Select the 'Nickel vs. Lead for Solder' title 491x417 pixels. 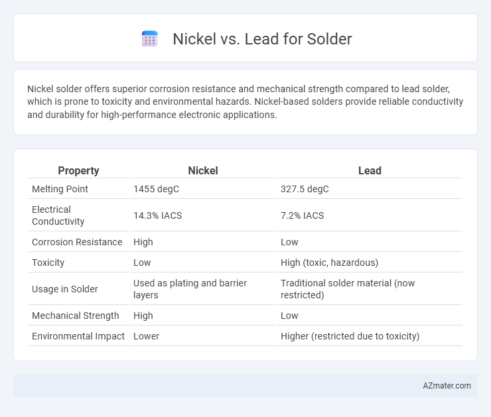click(262, 39)
